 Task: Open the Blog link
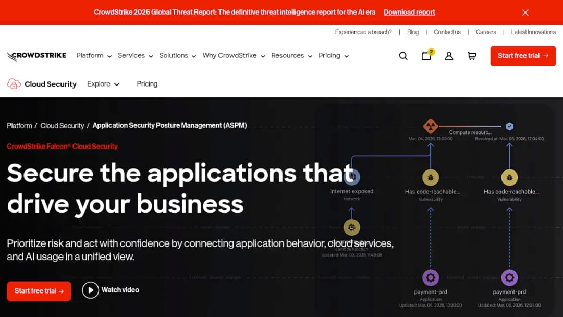[413, 32]
